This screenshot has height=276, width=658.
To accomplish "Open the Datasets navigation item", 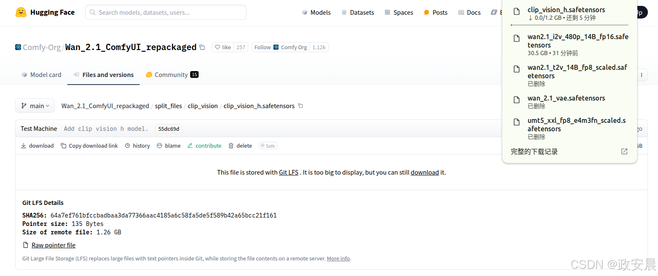I will click(358, 12).
